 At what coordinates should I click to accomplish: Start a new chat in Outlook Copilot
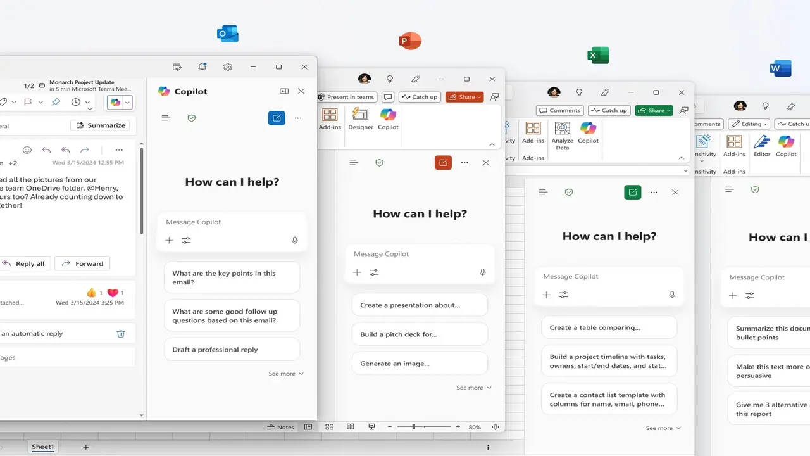pyautogui.click(x=277, y=118)
